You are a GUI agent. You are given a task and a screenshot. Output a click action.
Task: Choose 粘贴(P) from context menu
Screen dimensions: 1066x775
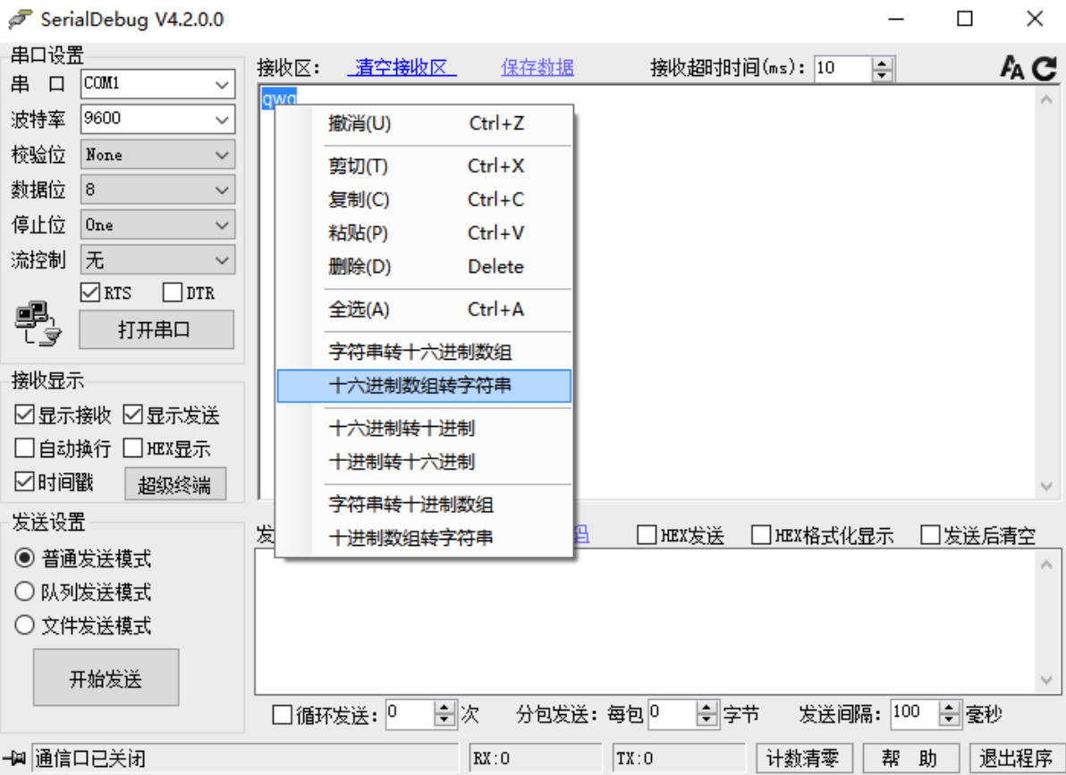click(424, 233)
